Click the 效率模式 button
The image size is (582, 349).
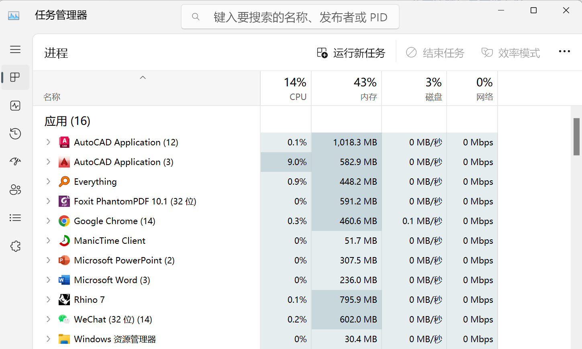(x=510, y=53)
